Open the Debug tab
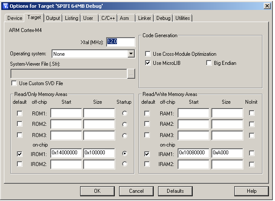This screenshot has width=275, height=201. (x=163, y=18)
